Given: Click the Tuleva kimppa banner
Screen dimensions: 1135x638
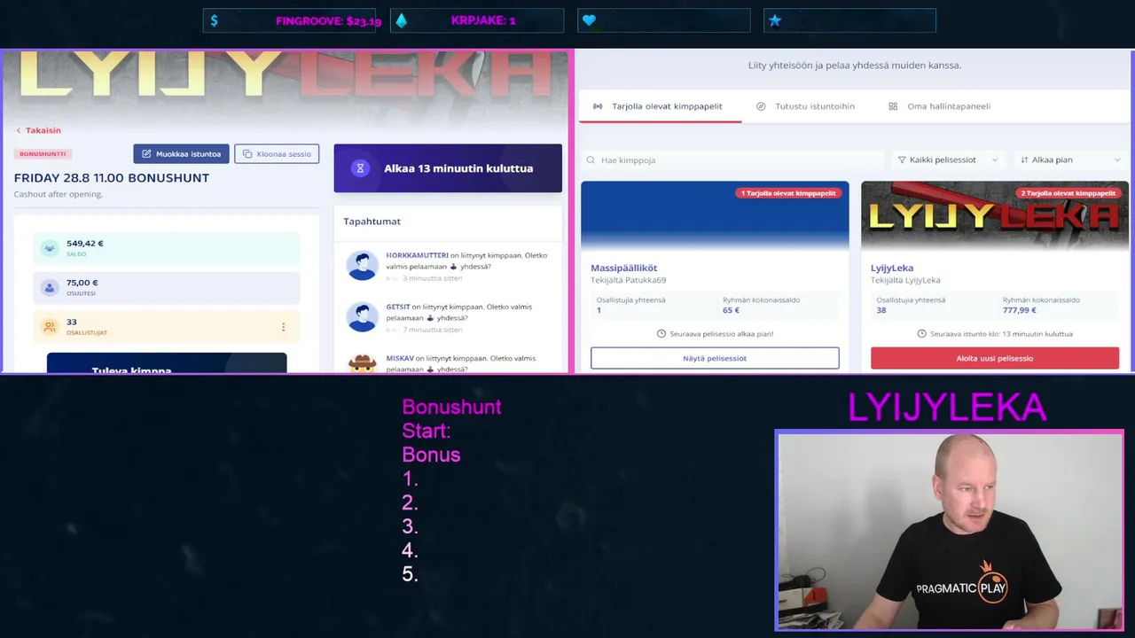Looking at the screenshot, I should pyautogui.click(x=167, y=363).
